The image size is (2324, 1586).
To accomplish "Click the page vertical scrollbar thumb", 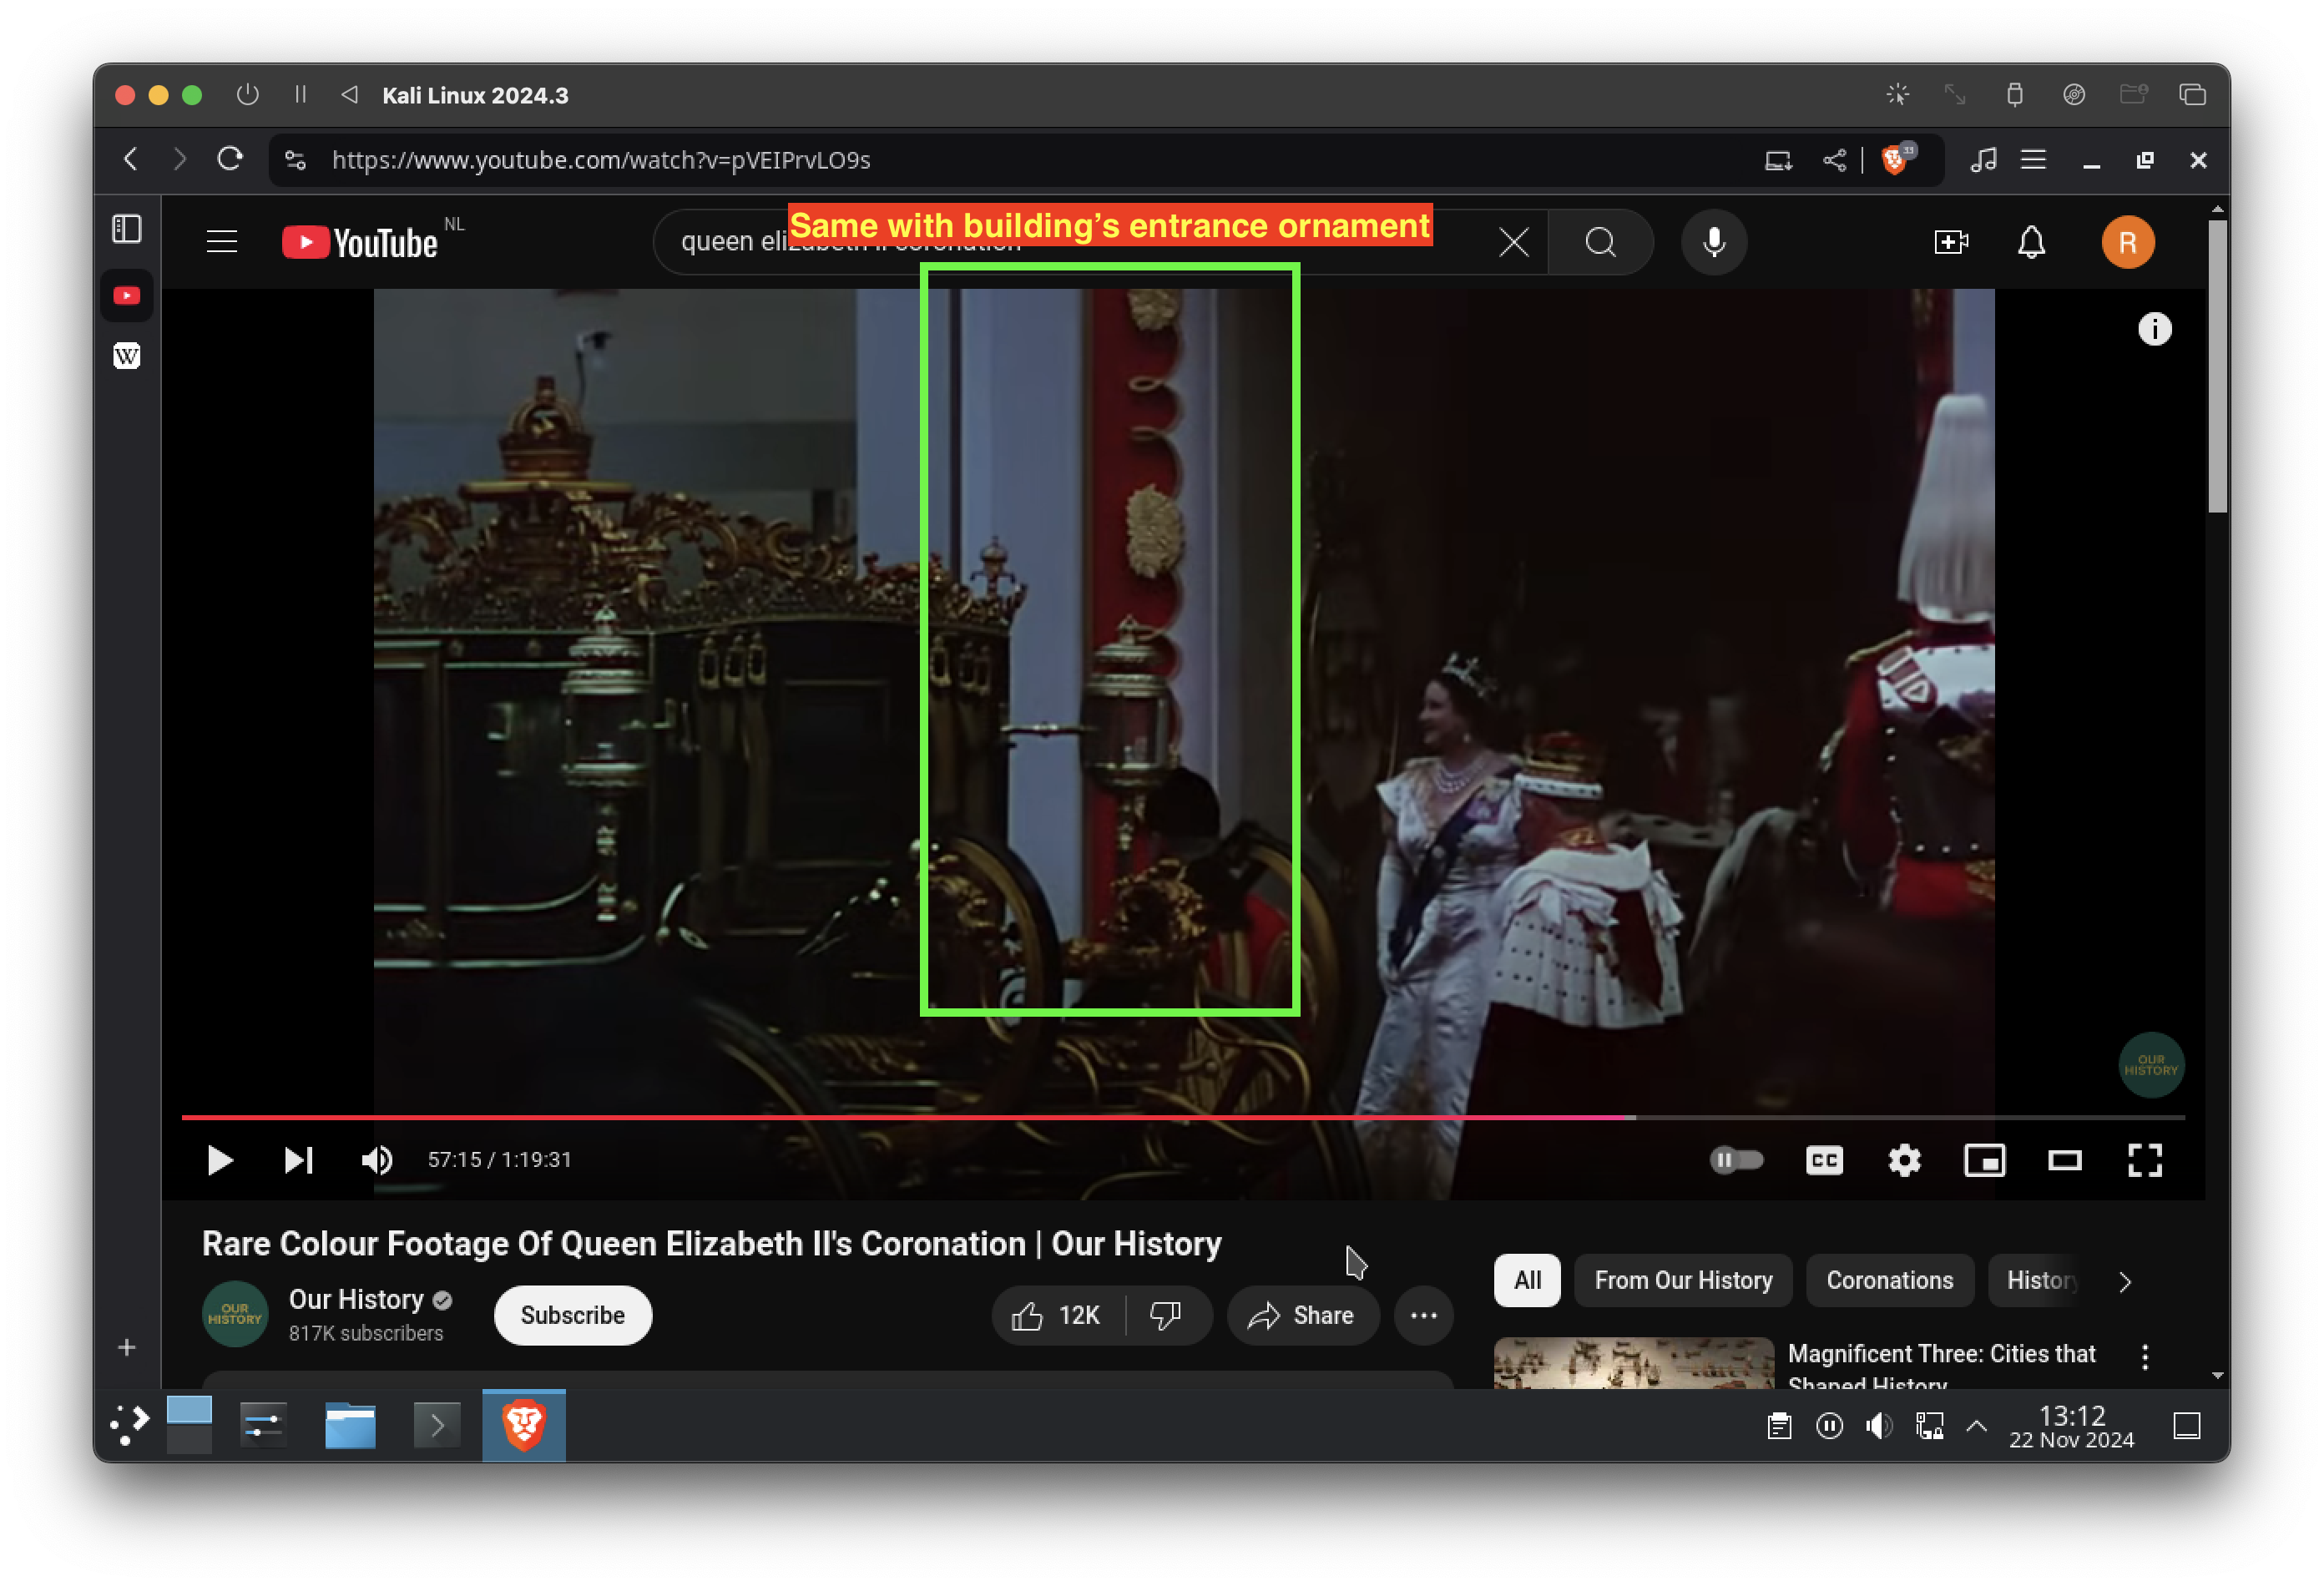I will pyautogui.click(x=2217, y=366).
